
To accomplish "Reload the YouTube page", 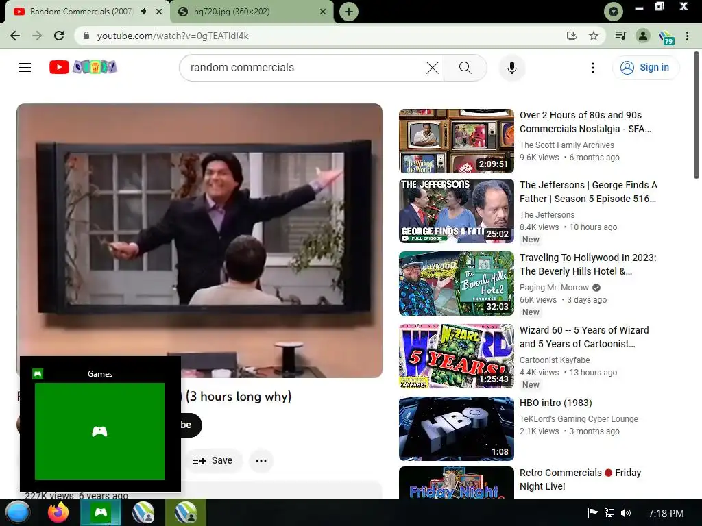I will point(59,36).
